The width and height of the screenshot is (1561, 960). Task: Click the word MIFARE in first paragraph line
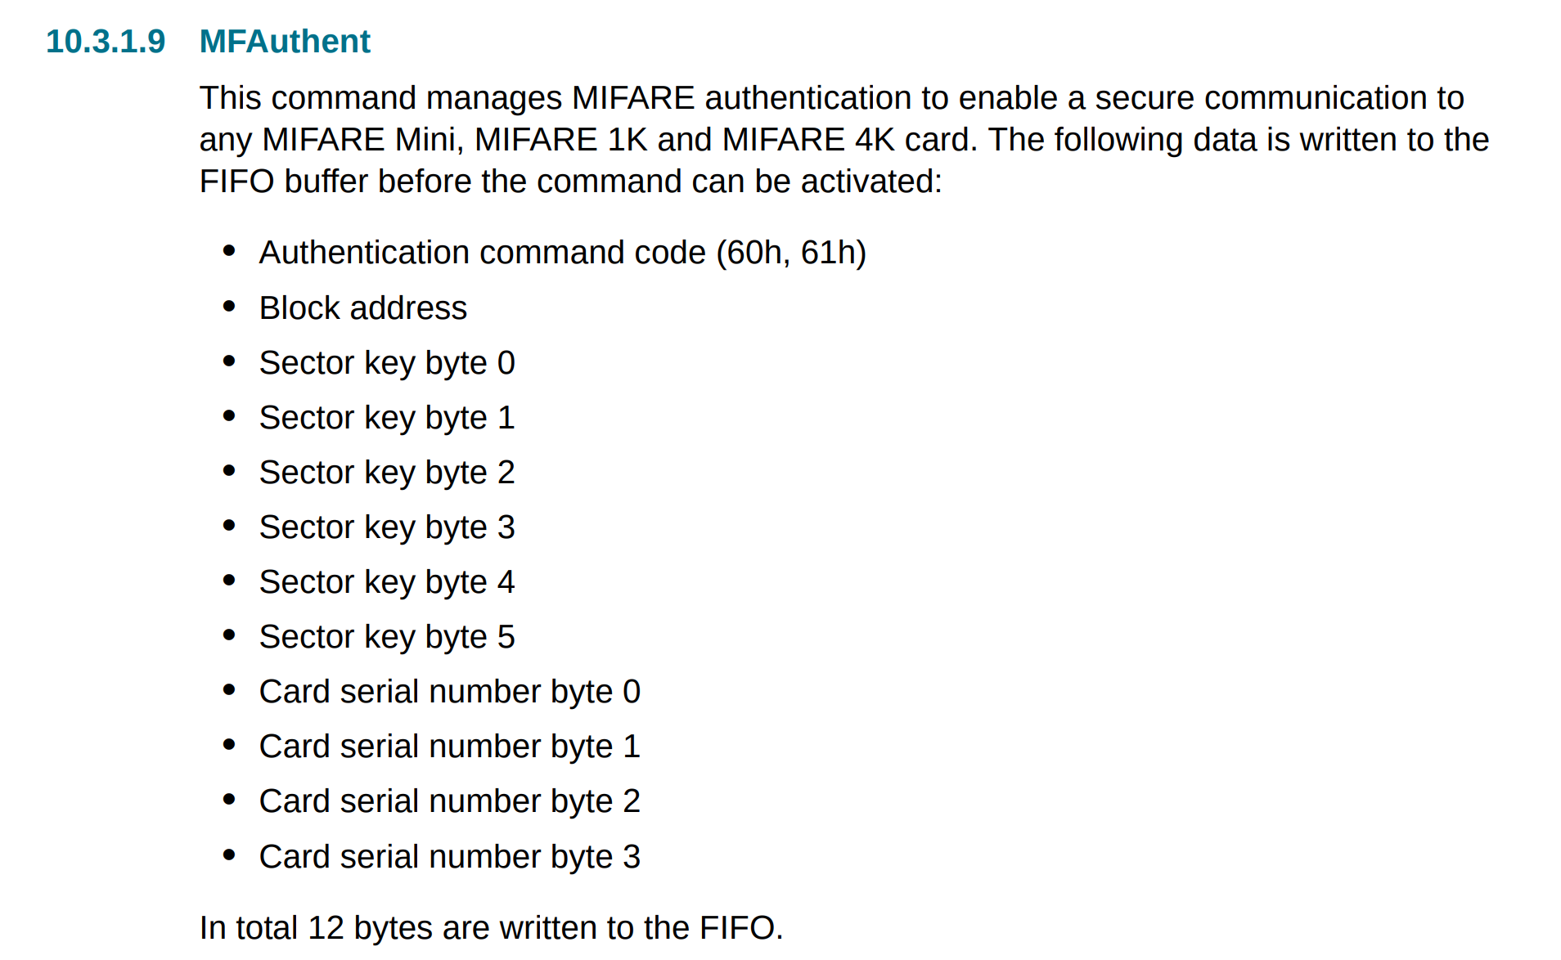point(633,98)
